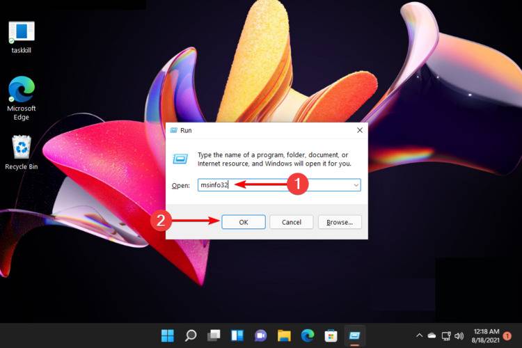The width and height of the screenshot is (522, 348).
Task: Show hidden system tray icons
Action: click(x=419, y=335)
